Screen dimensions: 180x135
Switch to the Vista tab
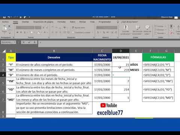pyautogui.click(x=92, y=22)
